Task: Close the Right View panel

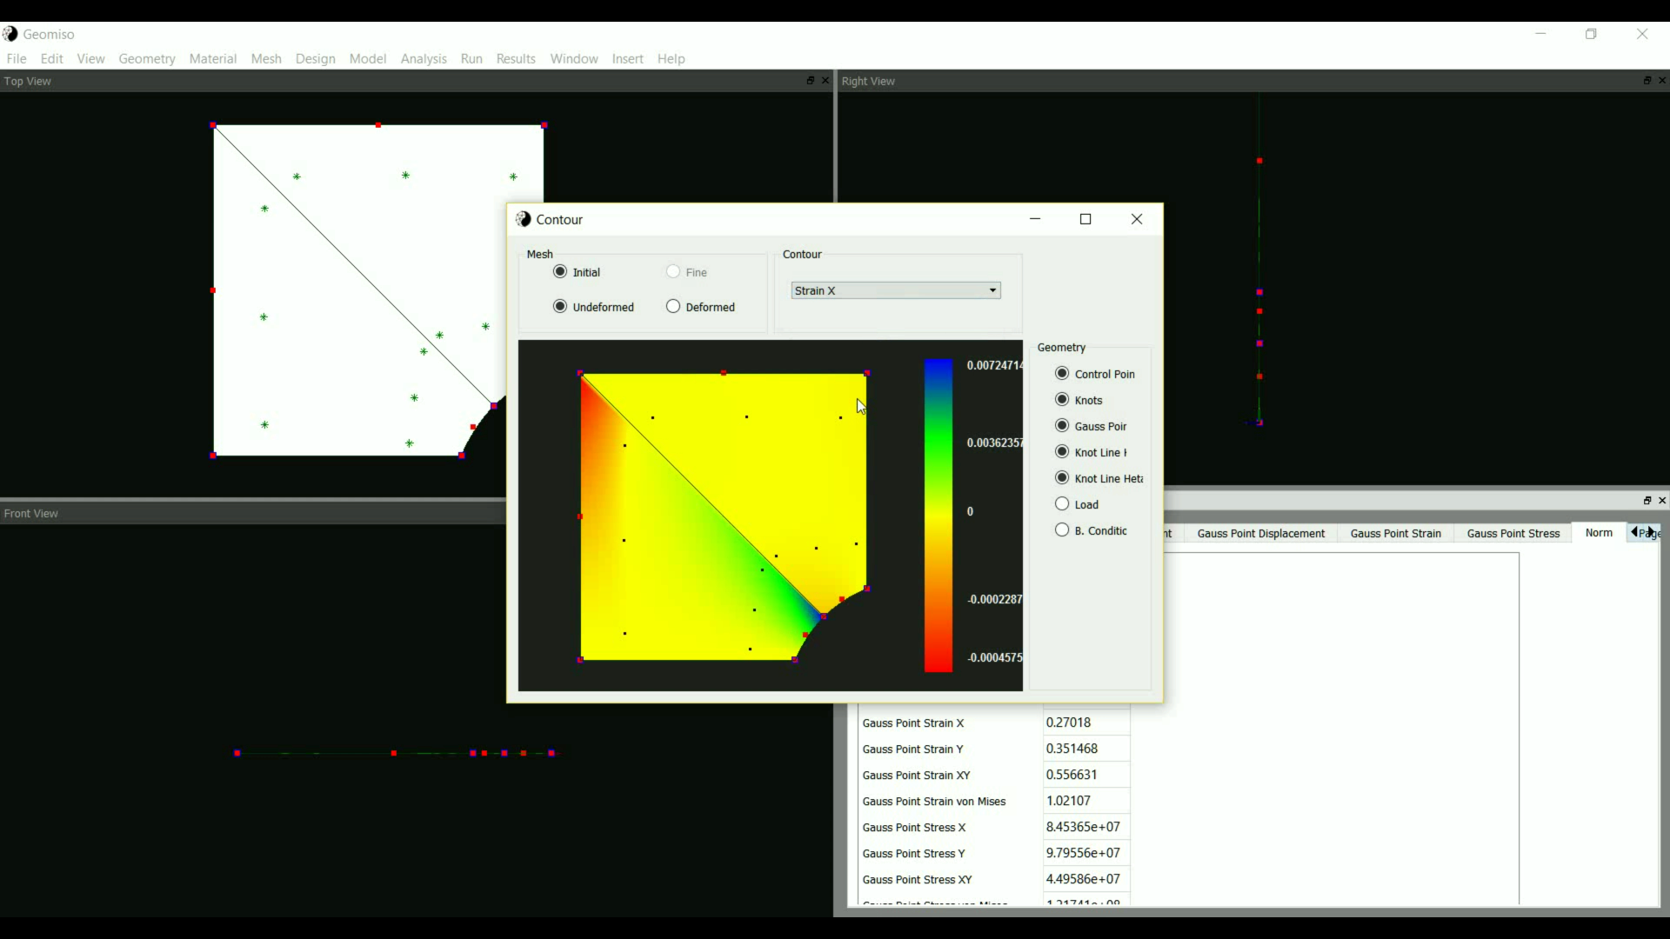Action: click(x=1662, y=81)
